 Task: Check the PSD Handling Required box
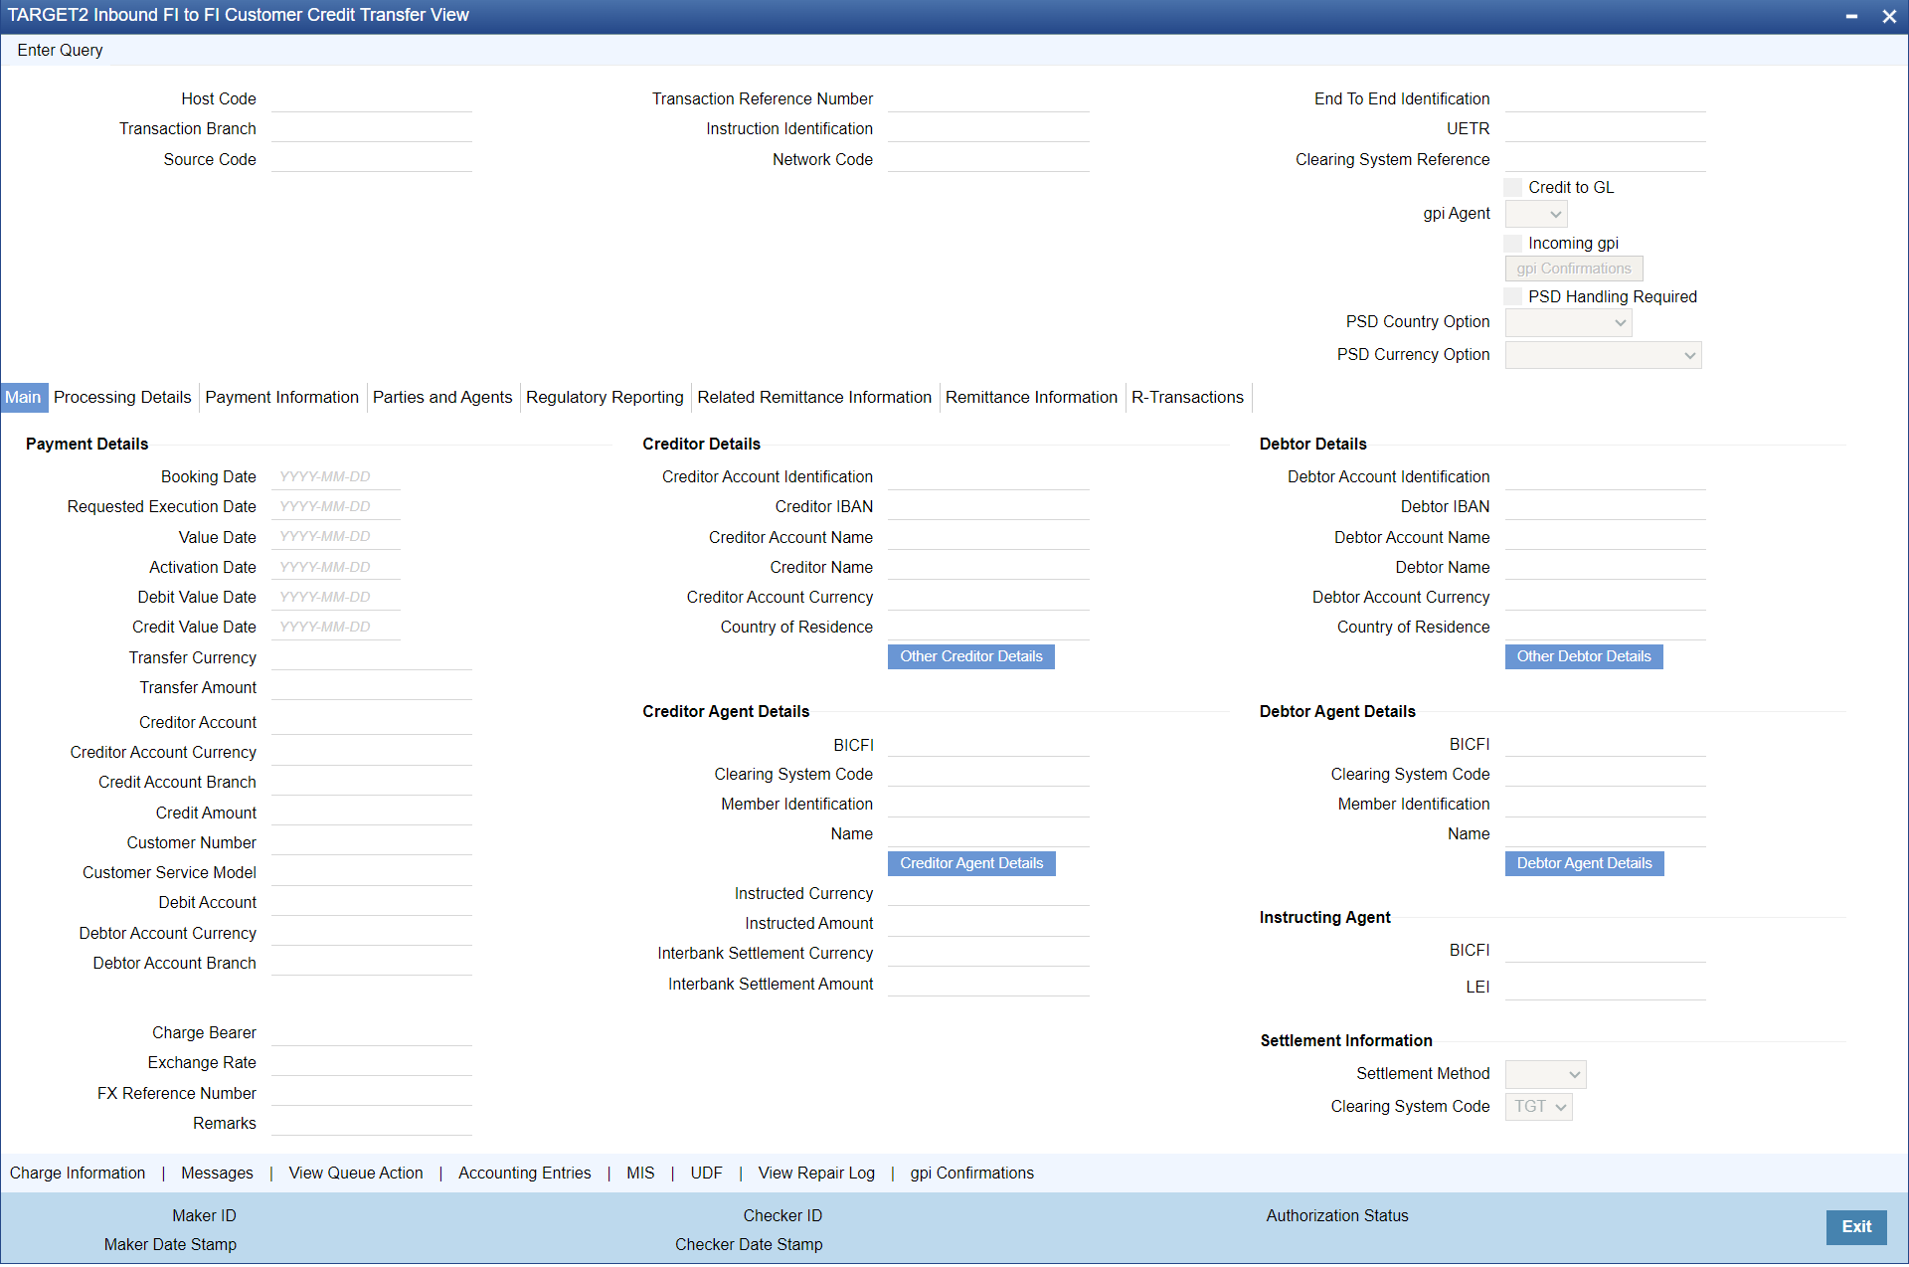pyautogui.click(x=1513, y=296)
